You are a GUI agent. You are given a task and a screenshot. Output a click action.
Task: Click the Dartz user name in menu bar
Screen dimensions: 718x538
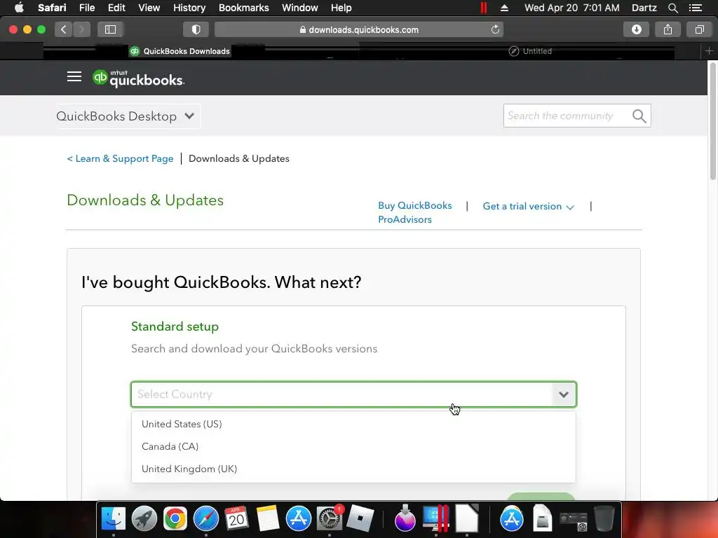(644, 8)
